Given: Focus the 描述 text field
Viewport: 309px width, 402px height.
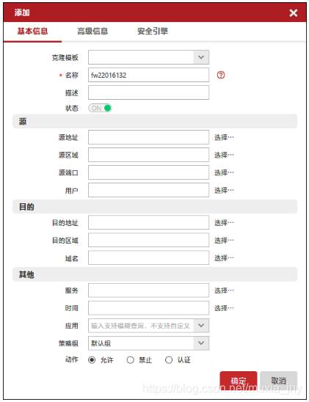Looking at the screenshot, I should click(x=148, y=92).
